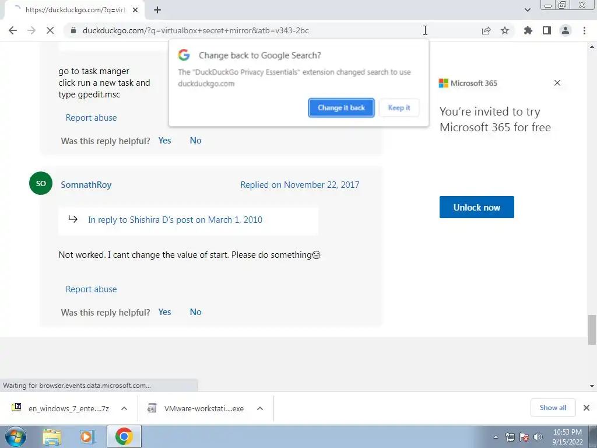
Task: Click the Unlock now button
Action: pos(477,207)
